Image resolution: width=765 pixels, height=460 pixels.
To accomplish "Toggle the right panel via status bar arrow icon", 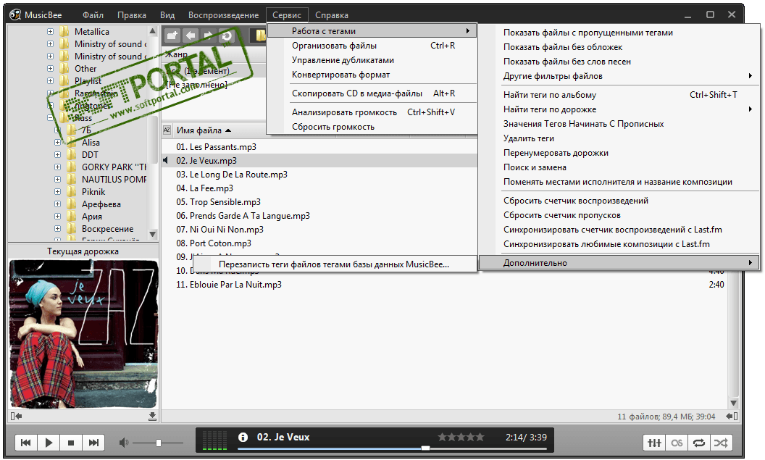I will coord(732,416).
